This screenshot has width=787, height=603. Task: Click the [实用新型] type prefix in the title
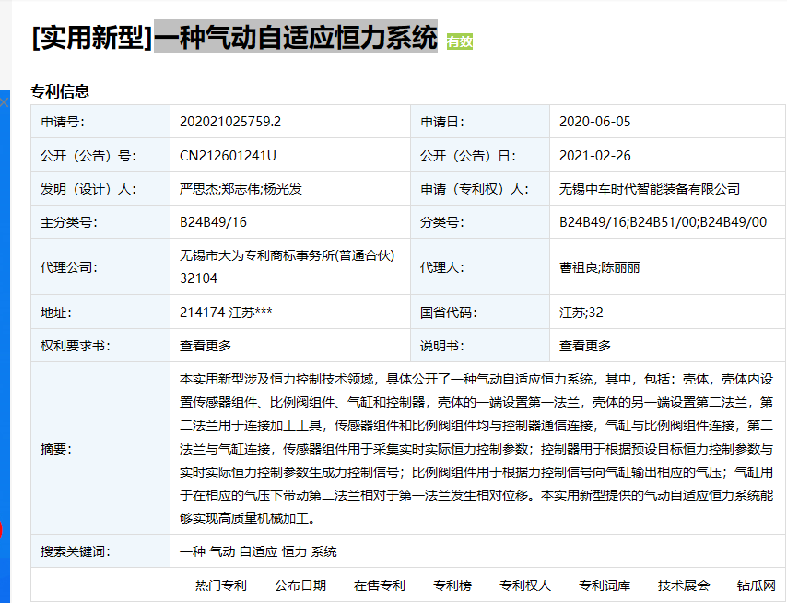pyautogui.click(x=92, y=37)
